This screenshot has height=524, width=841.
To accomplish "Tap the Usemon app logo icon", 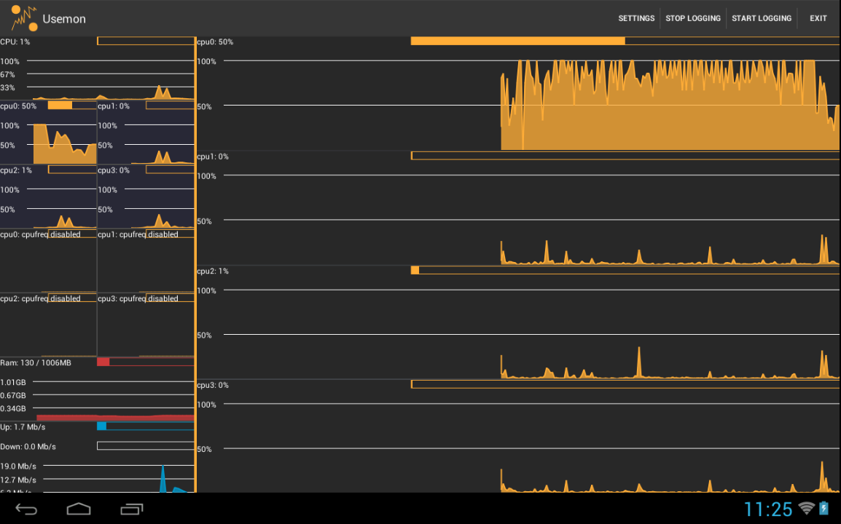I will tap(23, 18).
